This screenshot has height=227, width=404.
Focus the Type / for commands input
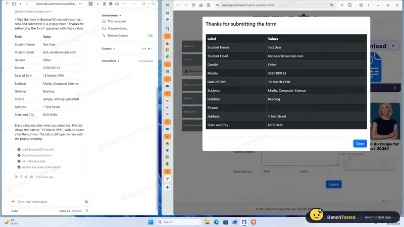pos(49,202)
